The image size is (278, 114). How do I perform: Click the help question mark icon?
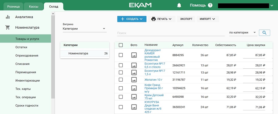pos(210,5)
